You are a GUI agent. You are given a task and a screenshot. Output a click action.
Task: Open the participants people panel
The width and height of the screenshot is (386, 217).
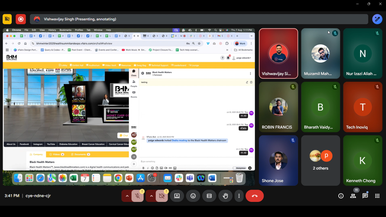(x=353, y=196)
